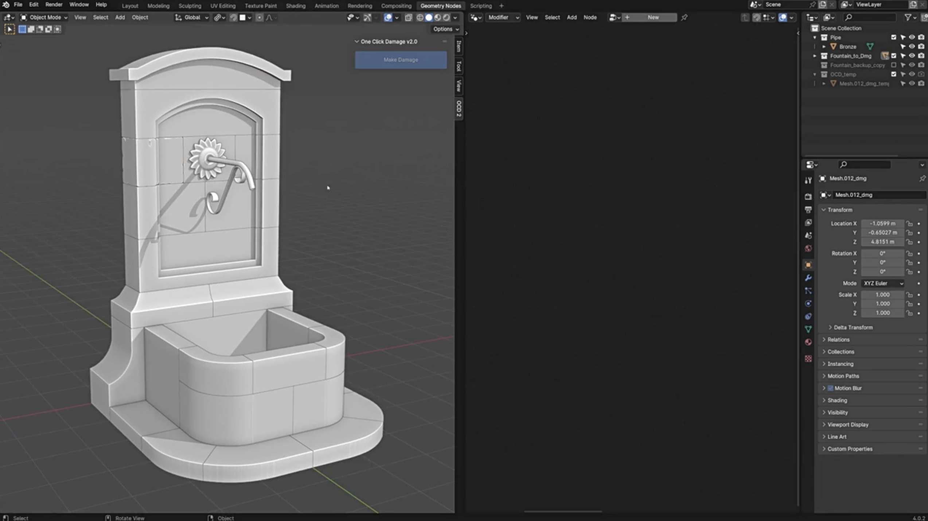
Task: Open the Render properties tab camera icon
Action: (808, 197)
